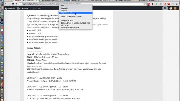
Task: Click the green circle extension icon
Action: pyautogui.click(x=157, y=4)
